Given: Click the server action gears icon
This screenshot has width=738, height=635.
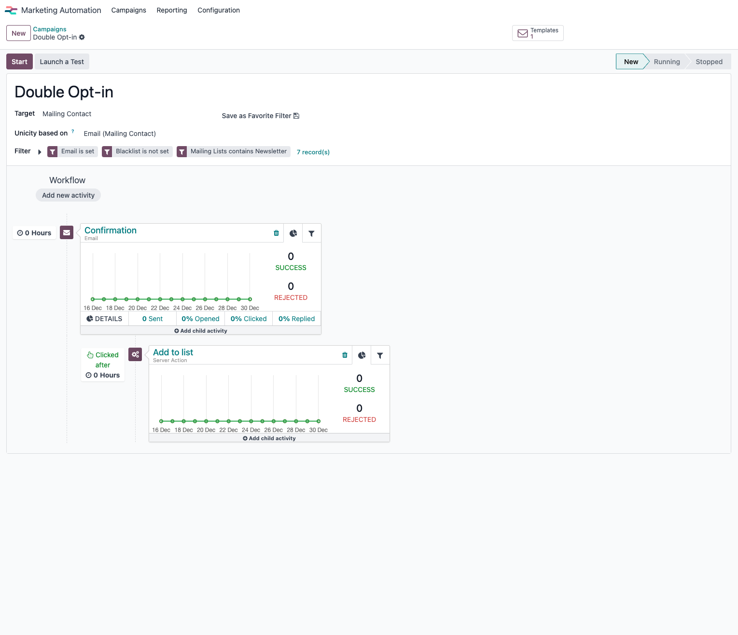Looking at the screenshot, I should pyautogui.click(x=135, y=354).
